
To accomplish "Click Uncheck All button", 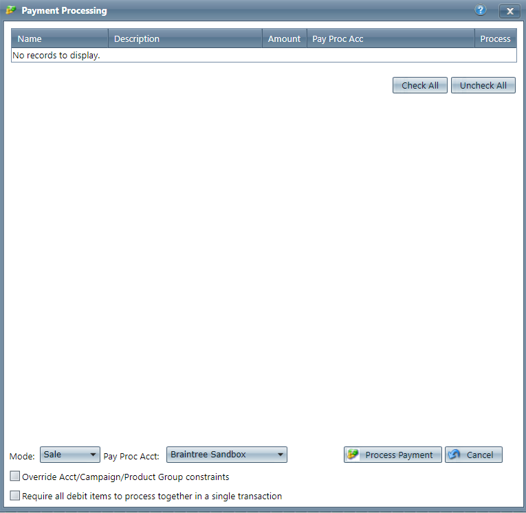I will 483,85.
